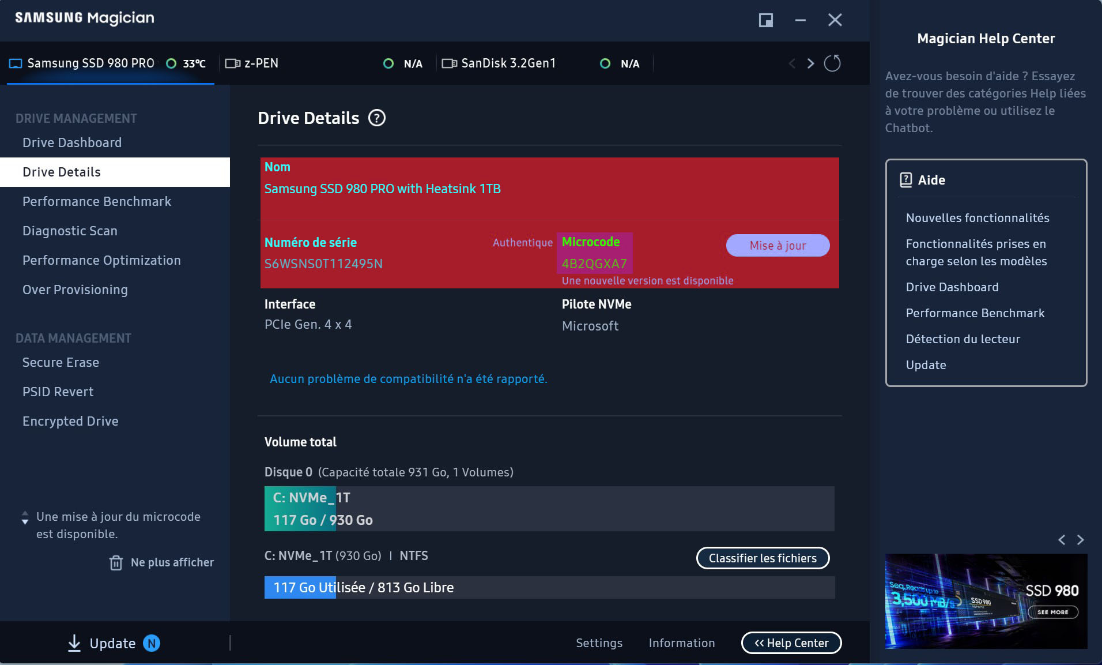Click the microcode version 4B2QGXA7

[594, 264]
